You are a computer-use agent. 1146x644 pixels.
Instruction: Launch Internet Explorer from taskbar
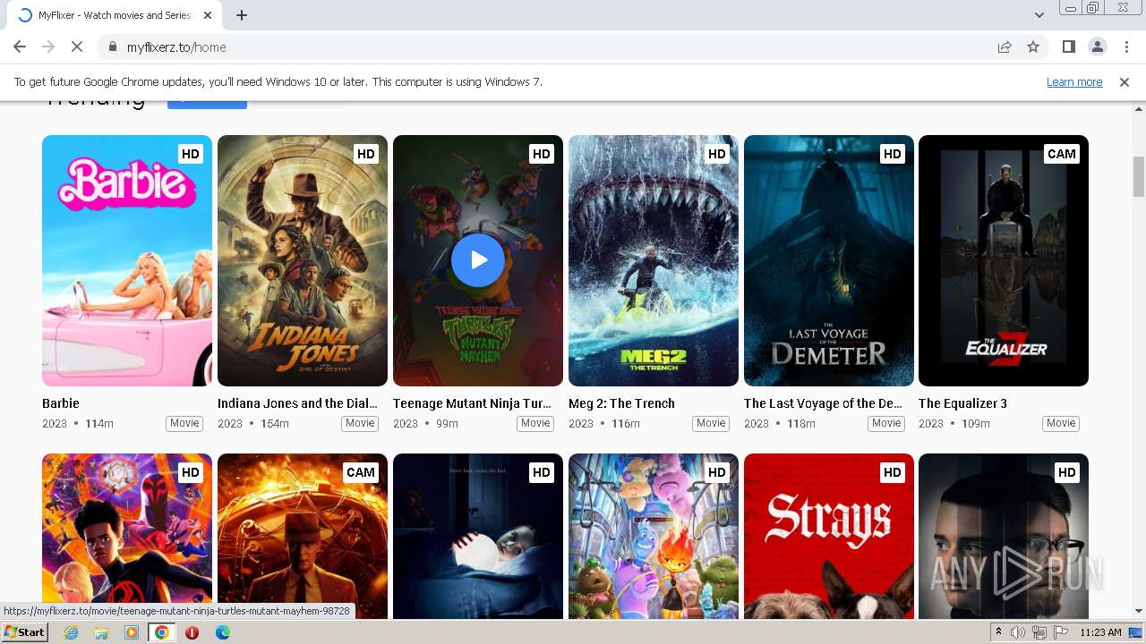[71, 632]
